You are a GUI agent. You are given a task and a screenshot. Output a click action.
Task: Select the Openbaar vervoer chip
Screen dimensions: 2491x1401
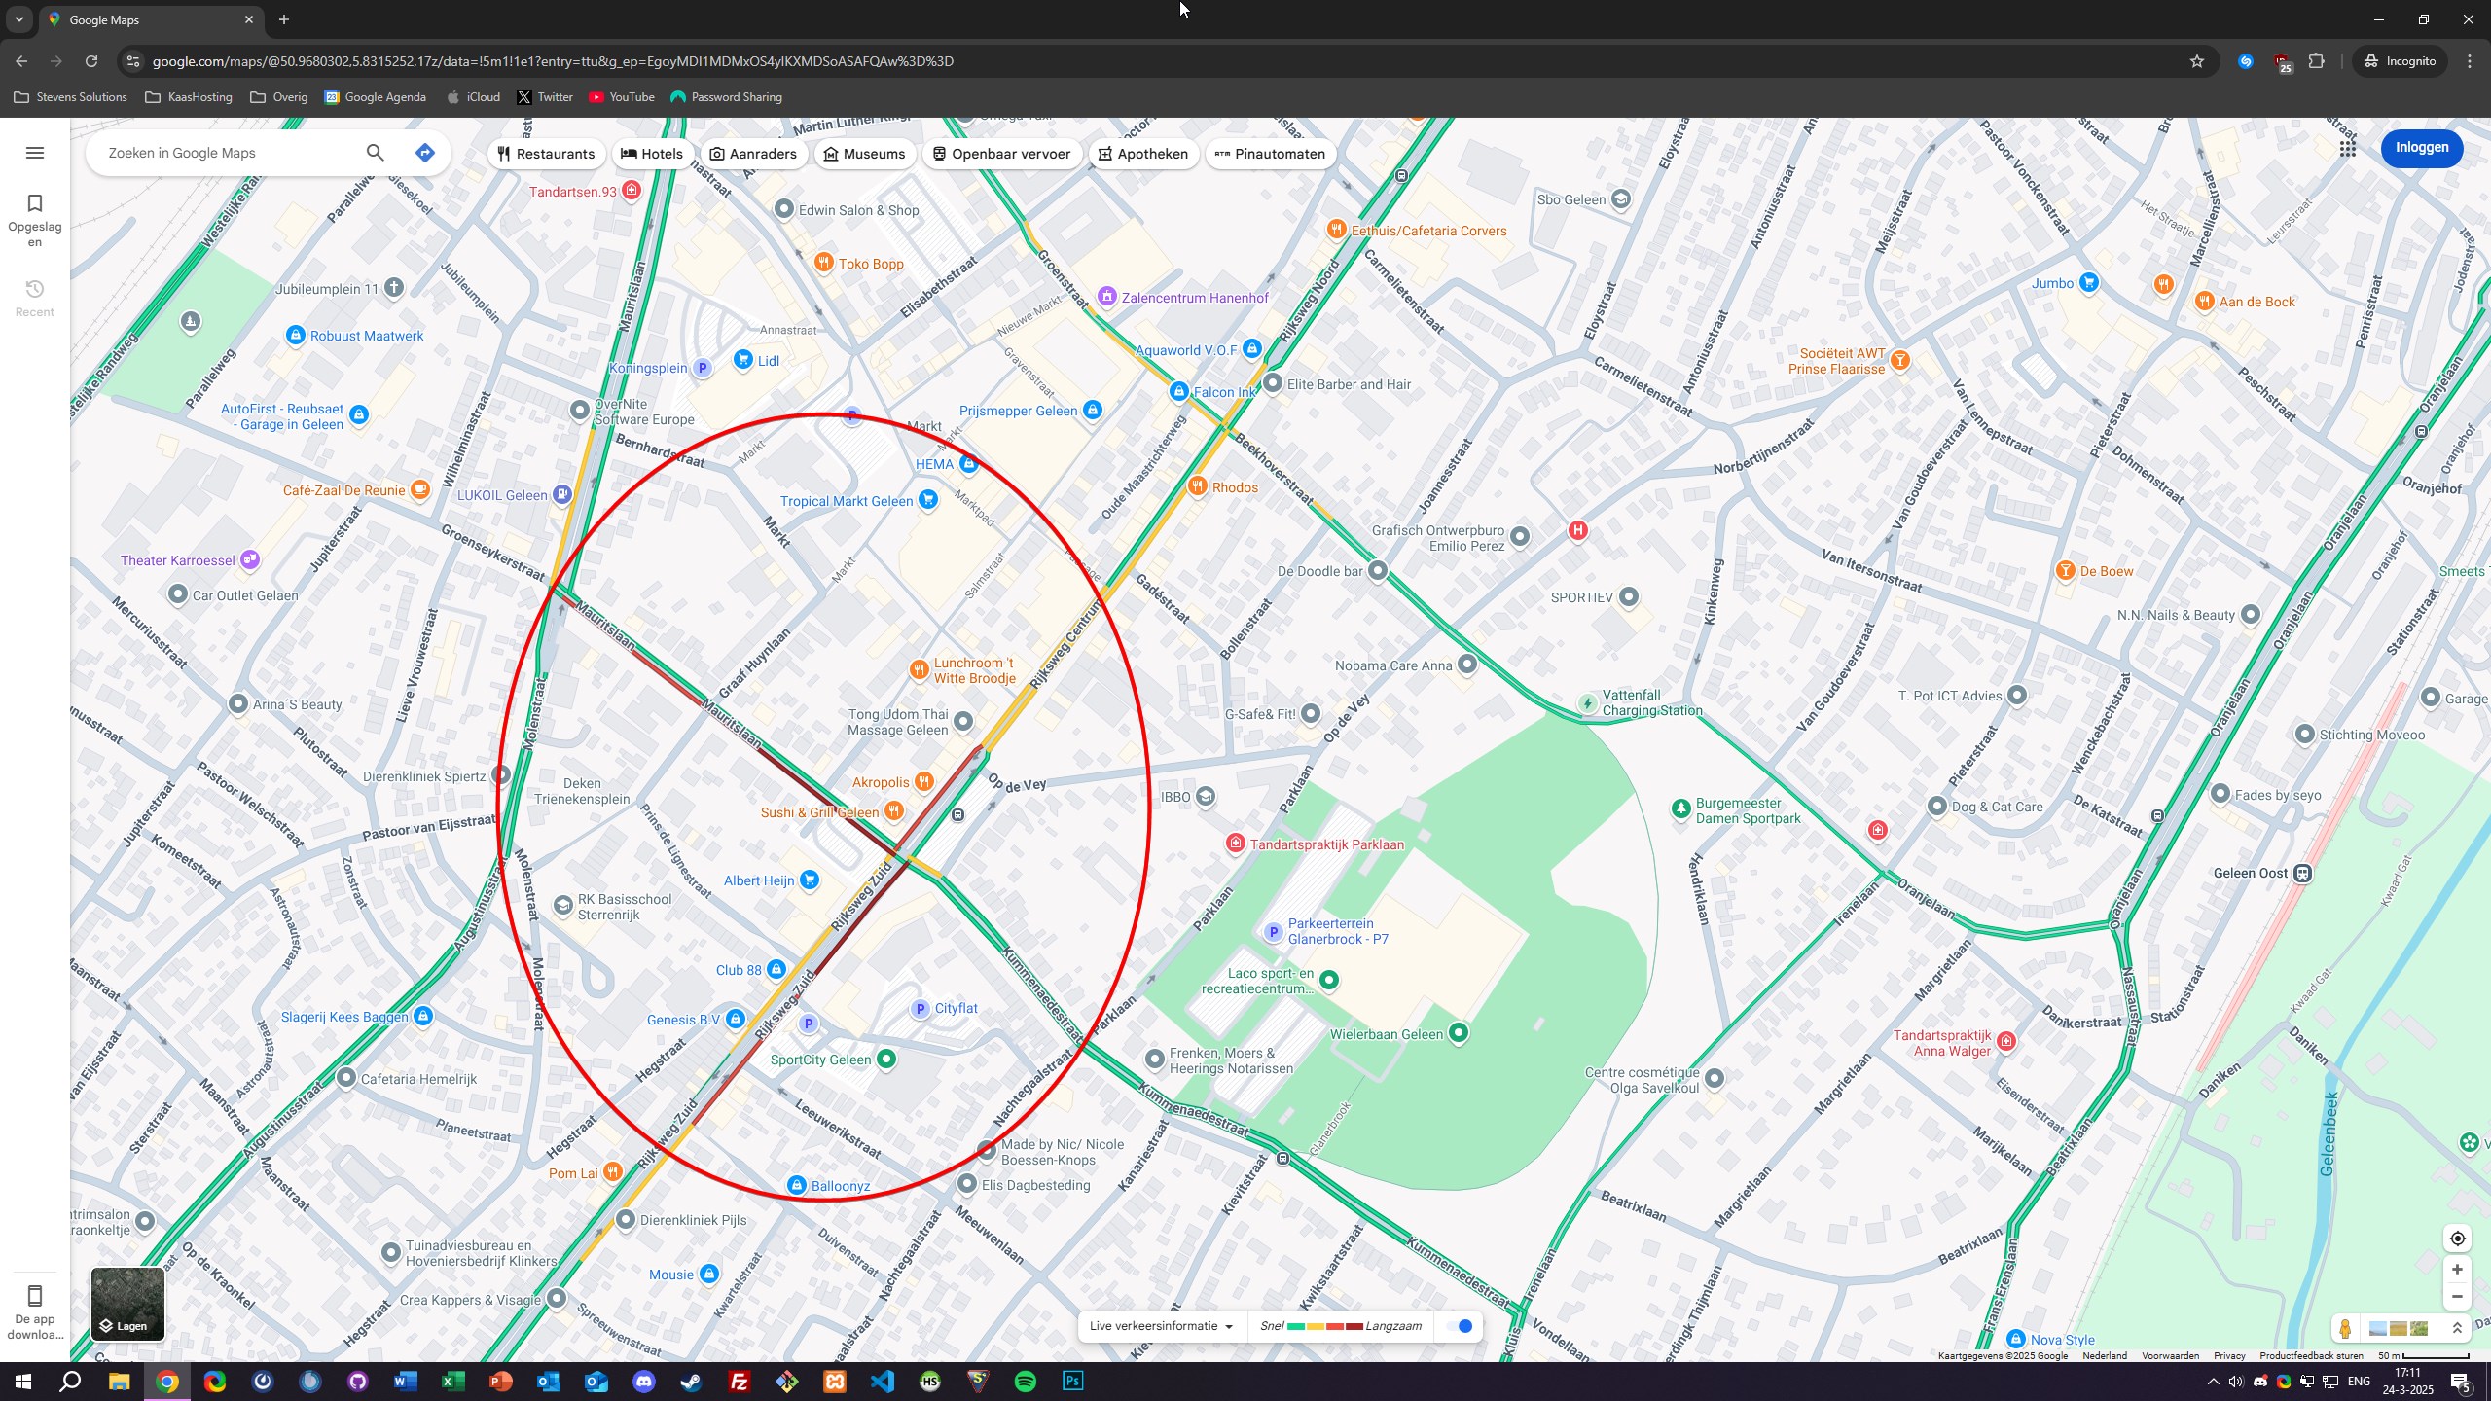[x=1001, y=154]
